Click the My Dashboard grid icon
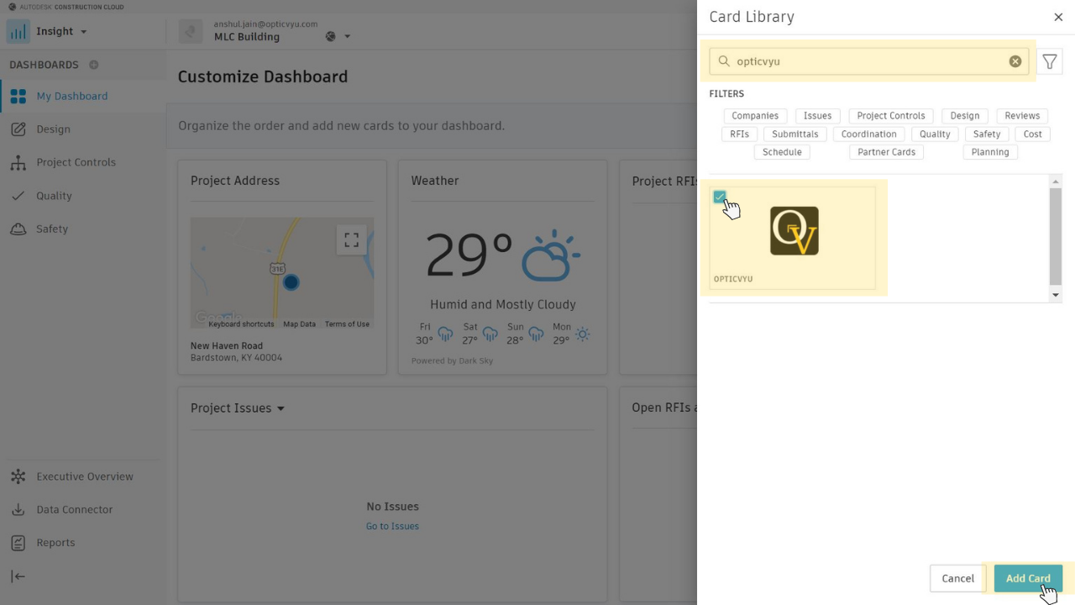This screenshot has width=1075, height=605. click(x=18, y=96)
